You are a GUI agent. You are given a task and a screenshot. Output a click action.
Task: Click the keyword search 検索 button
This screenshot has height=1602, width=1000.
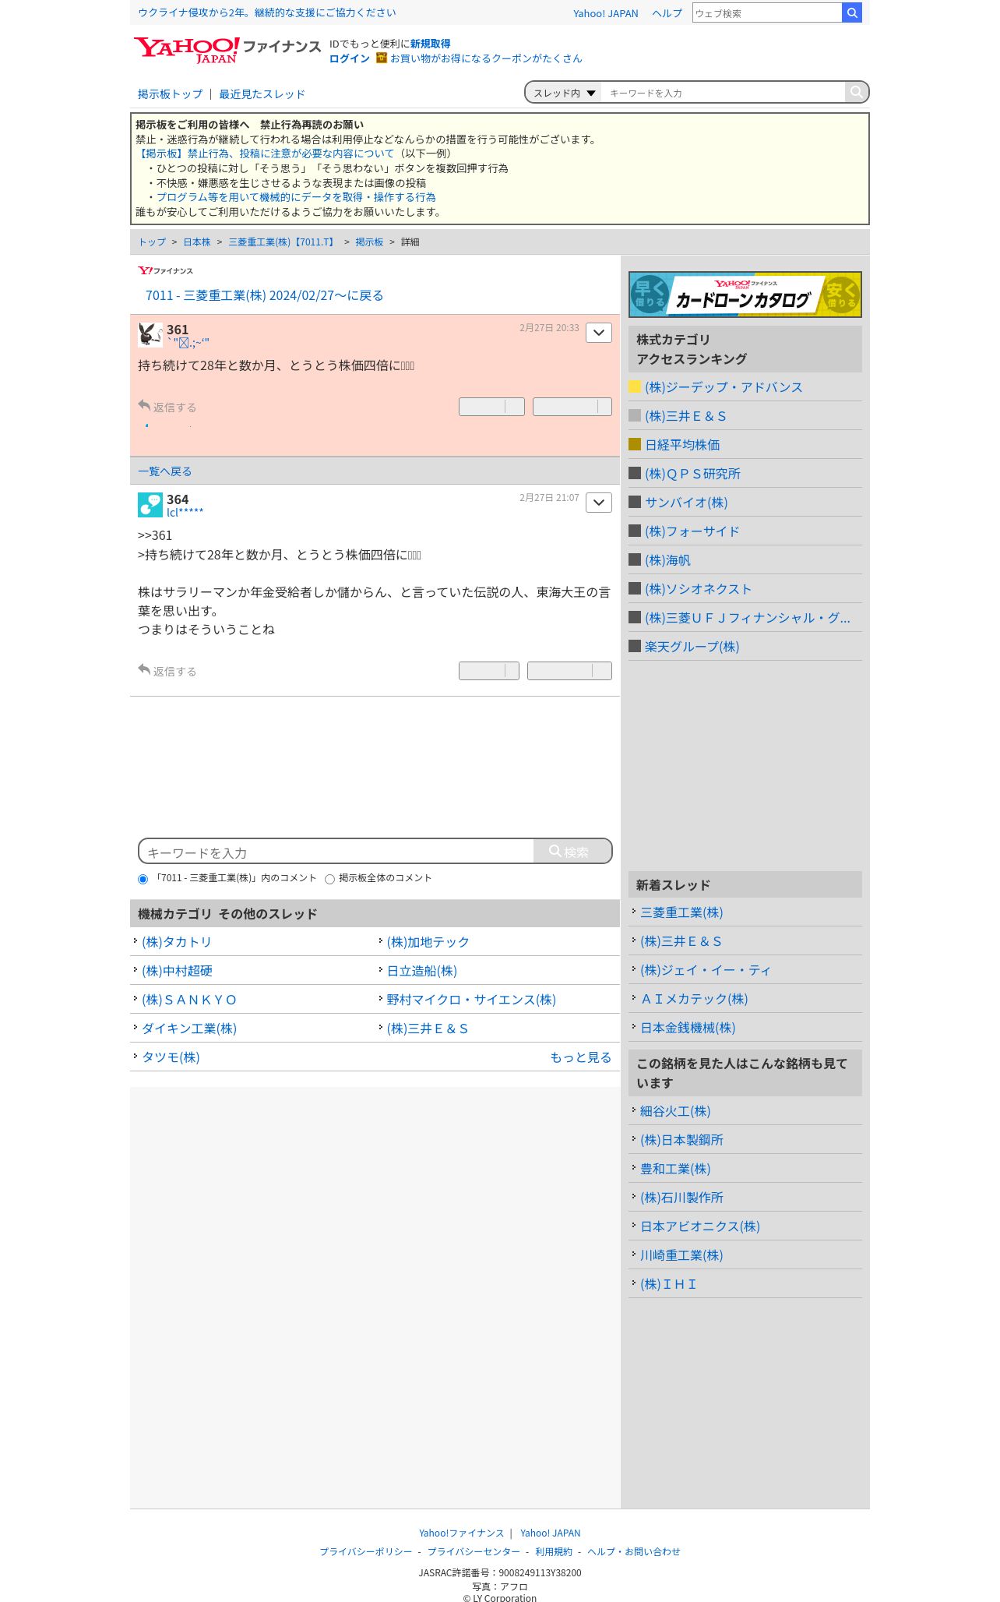[x=572, y=851]
